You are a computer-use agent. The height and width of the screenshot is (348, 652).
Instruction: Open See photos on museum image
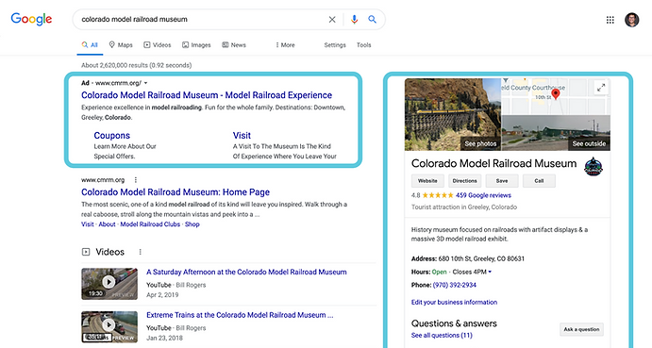(480, 144)
